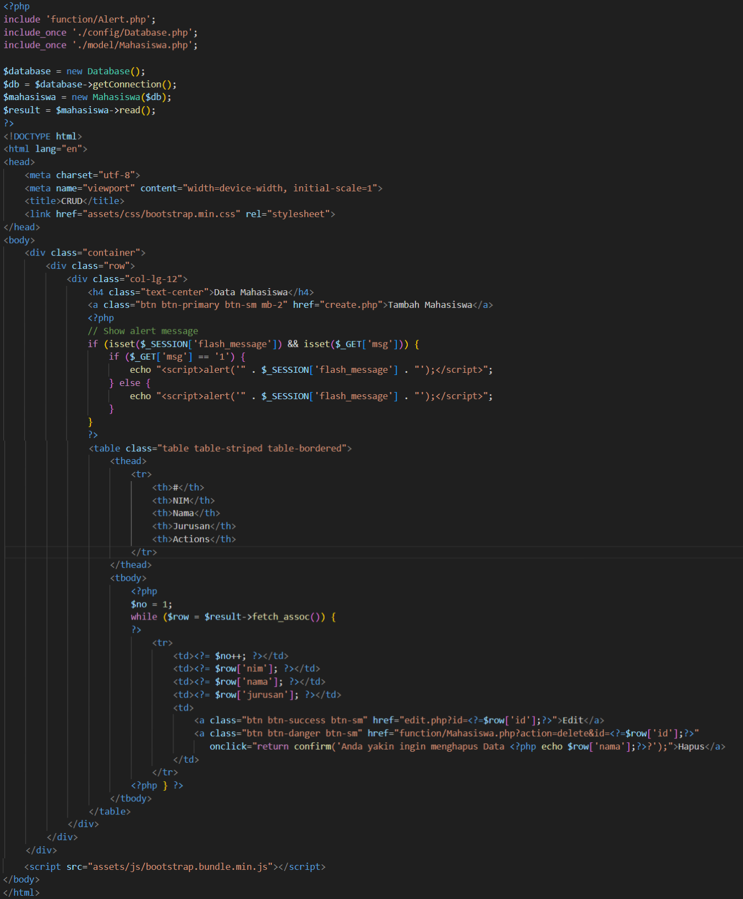
Task: Click the <th>Nama</th> line
Action: coord(186,514)
